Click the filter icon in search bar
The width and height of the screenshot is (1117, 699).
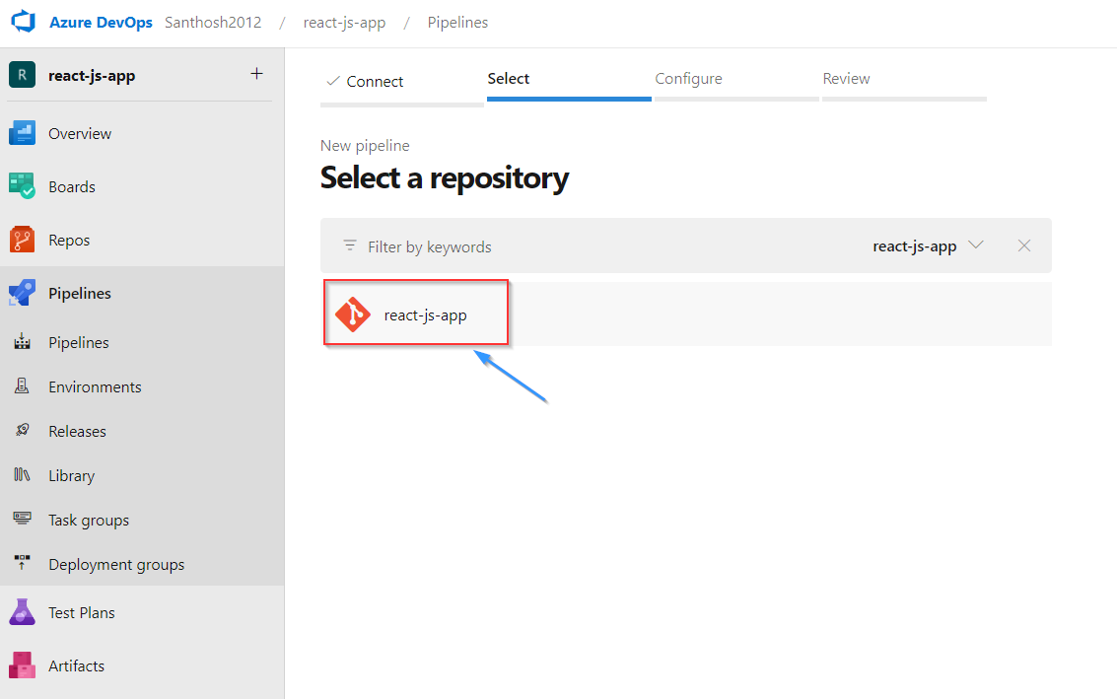[350, 245]
